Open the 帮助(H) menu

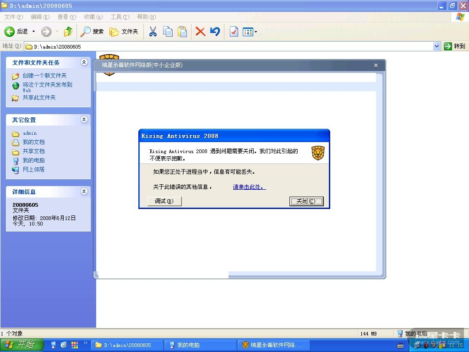coord(147,17)
